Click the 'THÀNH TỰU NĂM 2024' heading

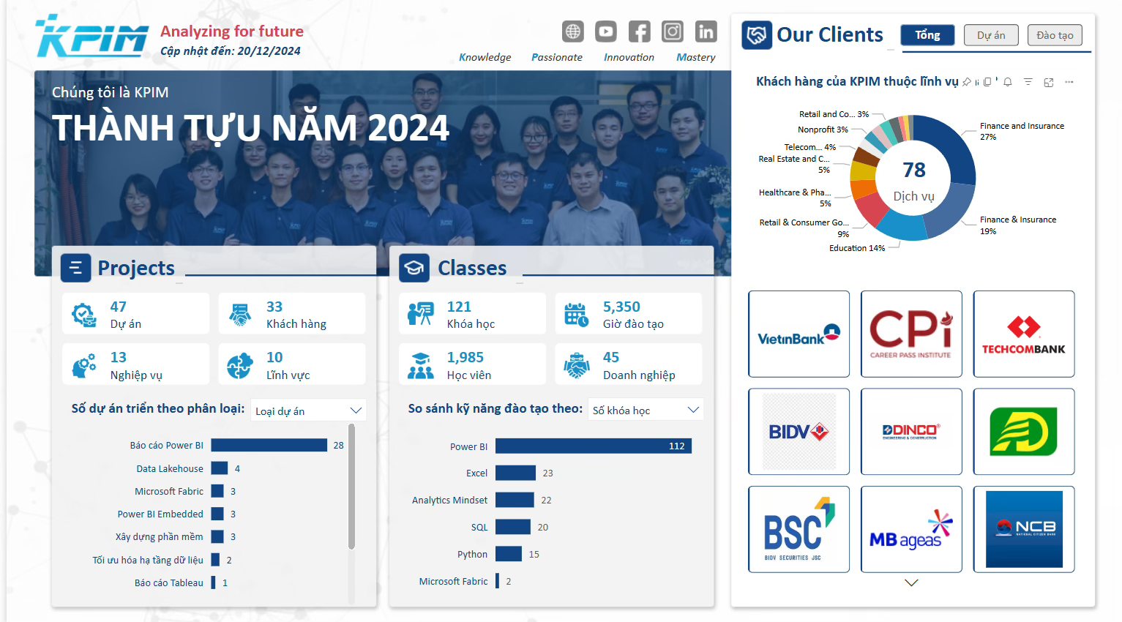tap(250, 128)
